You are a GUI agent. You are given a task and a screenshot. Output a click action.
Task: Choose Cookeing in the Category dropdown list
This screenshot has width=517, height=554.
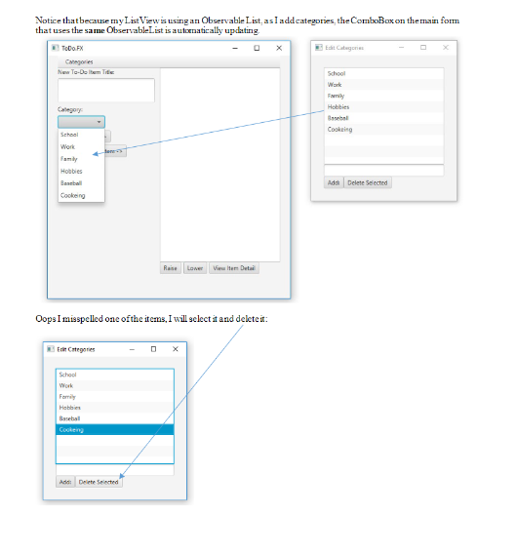[x=81, y=195]
